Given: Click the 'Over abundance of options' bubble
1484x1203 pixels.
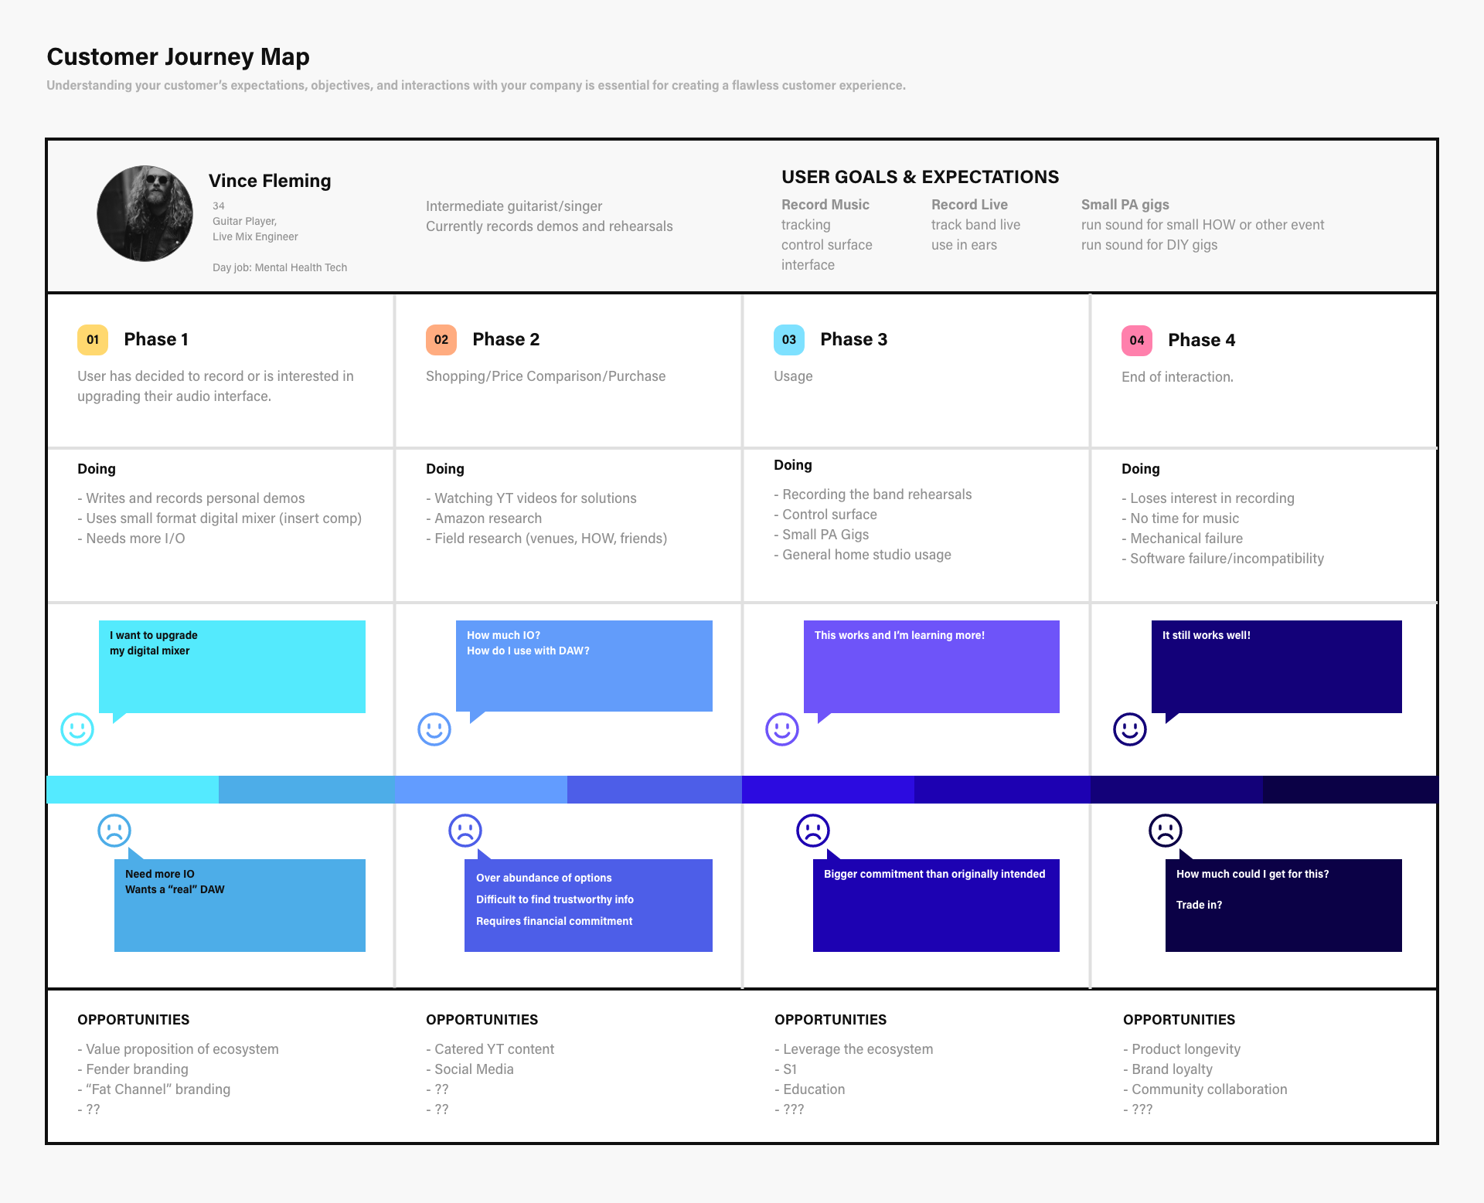Looking at the screenshot, I should (588, 906).
